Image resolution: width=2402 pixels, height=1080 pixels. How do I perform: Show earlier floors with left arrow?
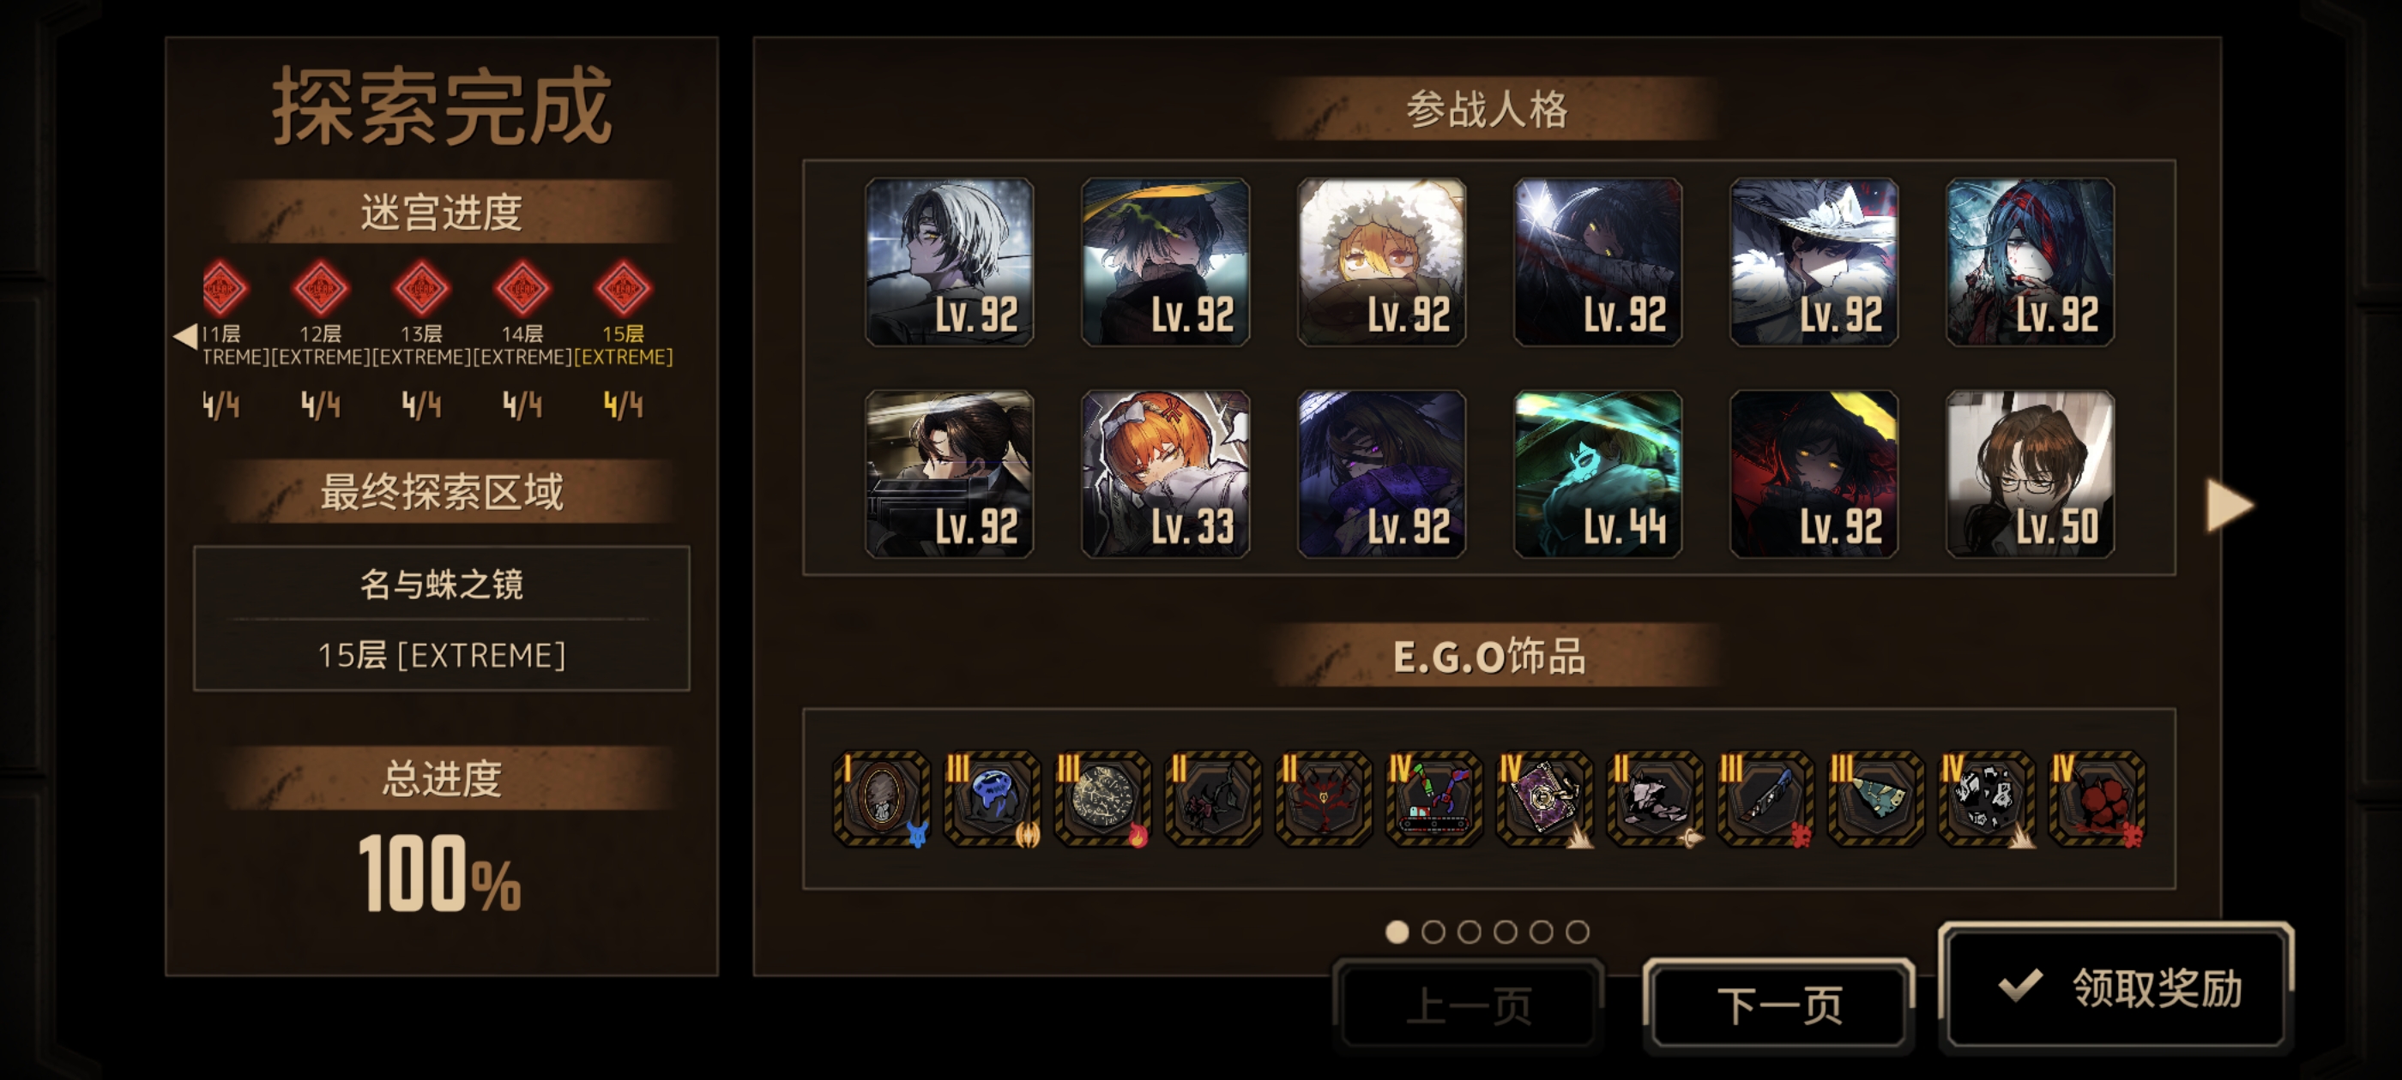pyautogui.click(x=186, y=335)
